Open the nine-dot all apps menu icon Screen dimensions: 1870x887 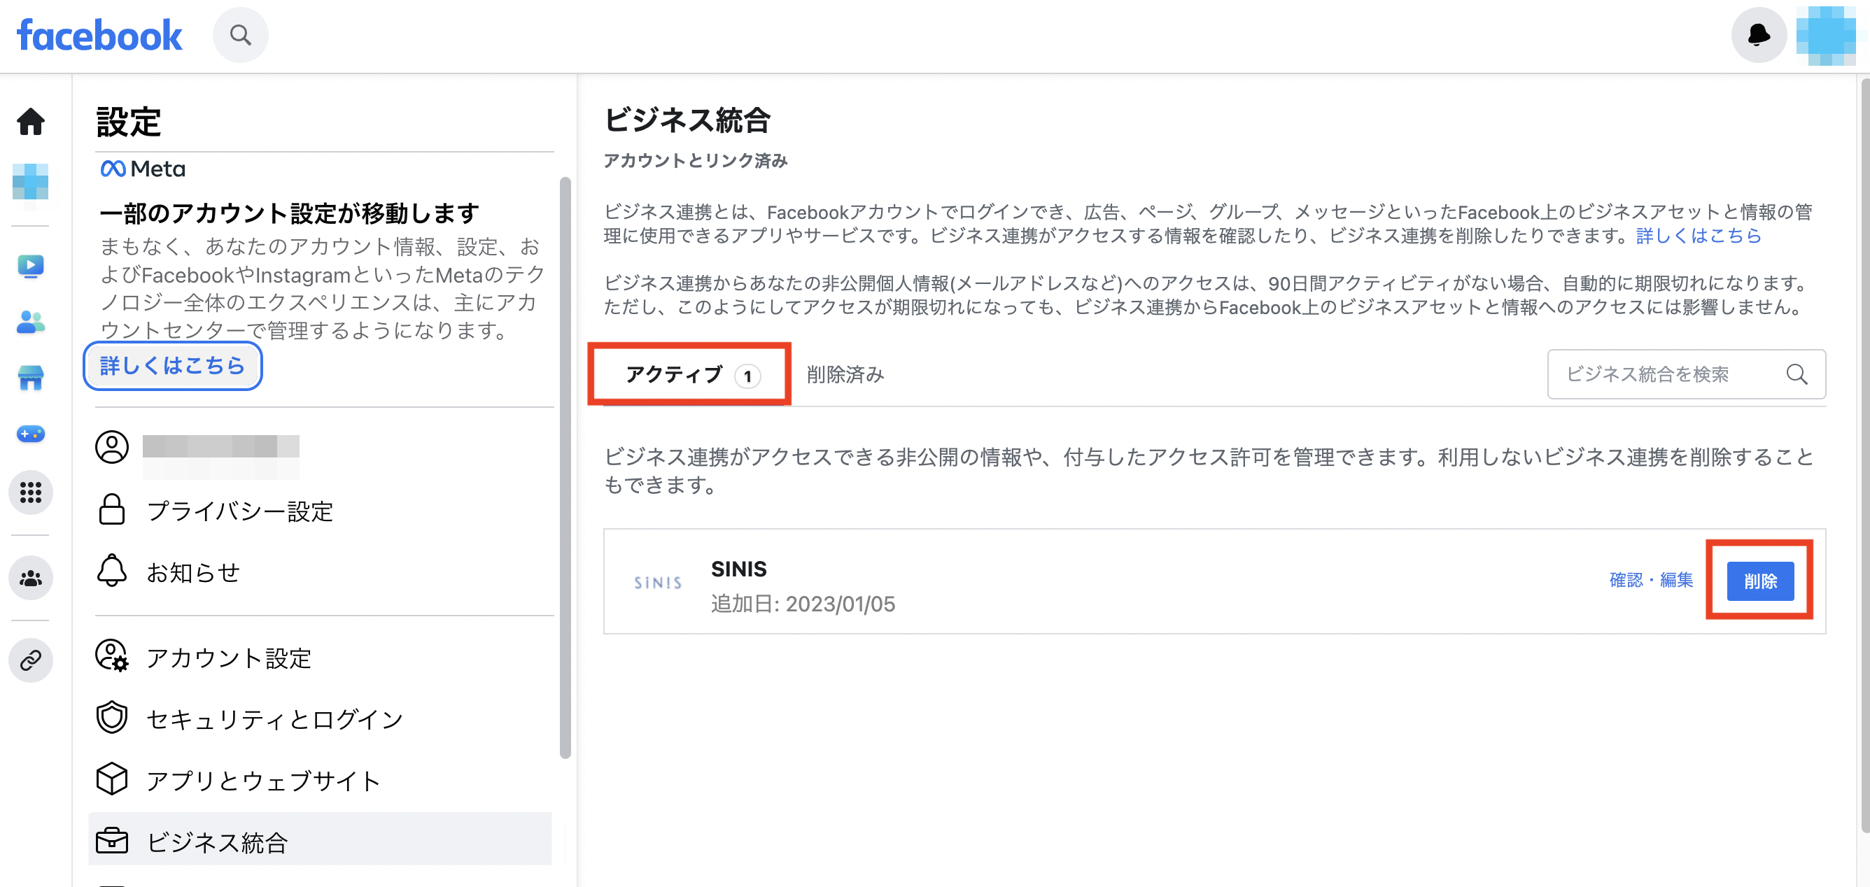tap(31, 493)
